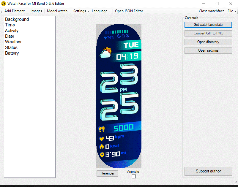Click the distance location pin icon
Viewport: 238px width, 187px height.
coord(102,155)
